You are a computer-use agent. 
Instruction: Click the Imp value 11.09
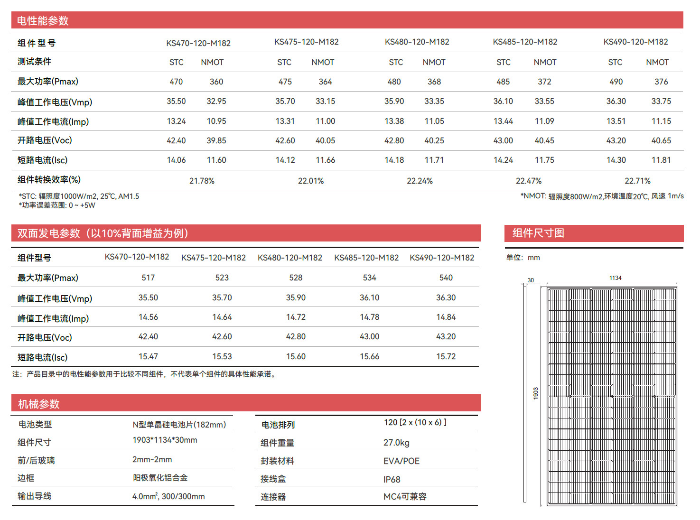pos(544,121)
